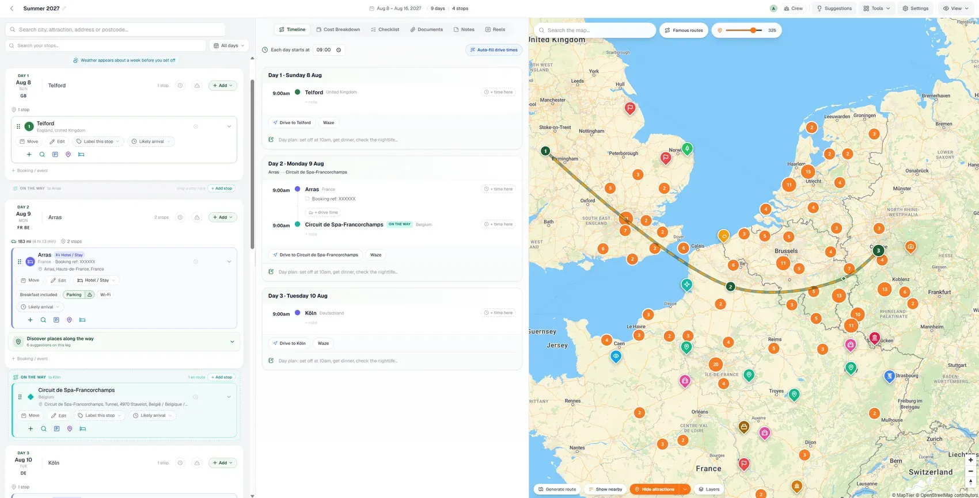Open Label this stop dropdown on Telford
The image size is (979, 498).
tap(98, 141)
